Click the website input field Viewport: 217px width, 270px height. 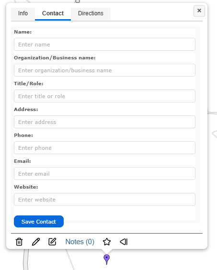[x=104, y=200]
